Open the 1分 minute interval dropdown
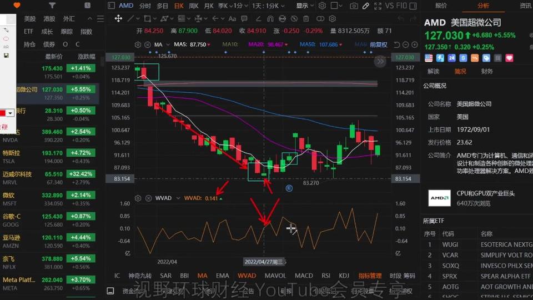Image resolution: width=533 pixels, height=300 pixels. click(x=242, y=6)
